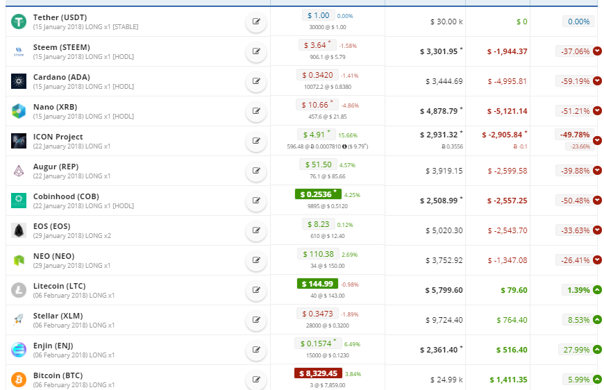The image size is (604, 390).
Task: Click the NEO coin logo
Action: click(x=19, y=260)
